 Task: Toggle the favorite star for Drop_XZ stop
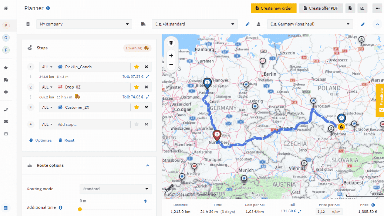[137, 87]
